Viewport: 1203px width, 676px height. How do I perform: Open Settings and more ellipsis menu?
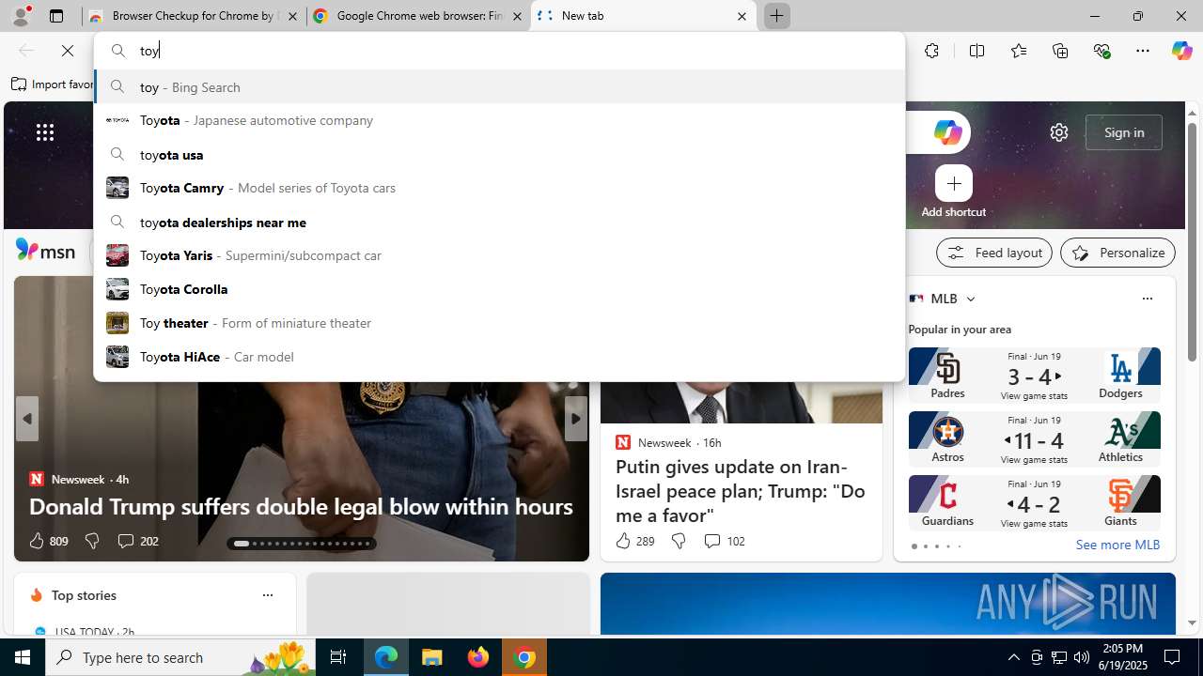click(x=1142, y=51)
